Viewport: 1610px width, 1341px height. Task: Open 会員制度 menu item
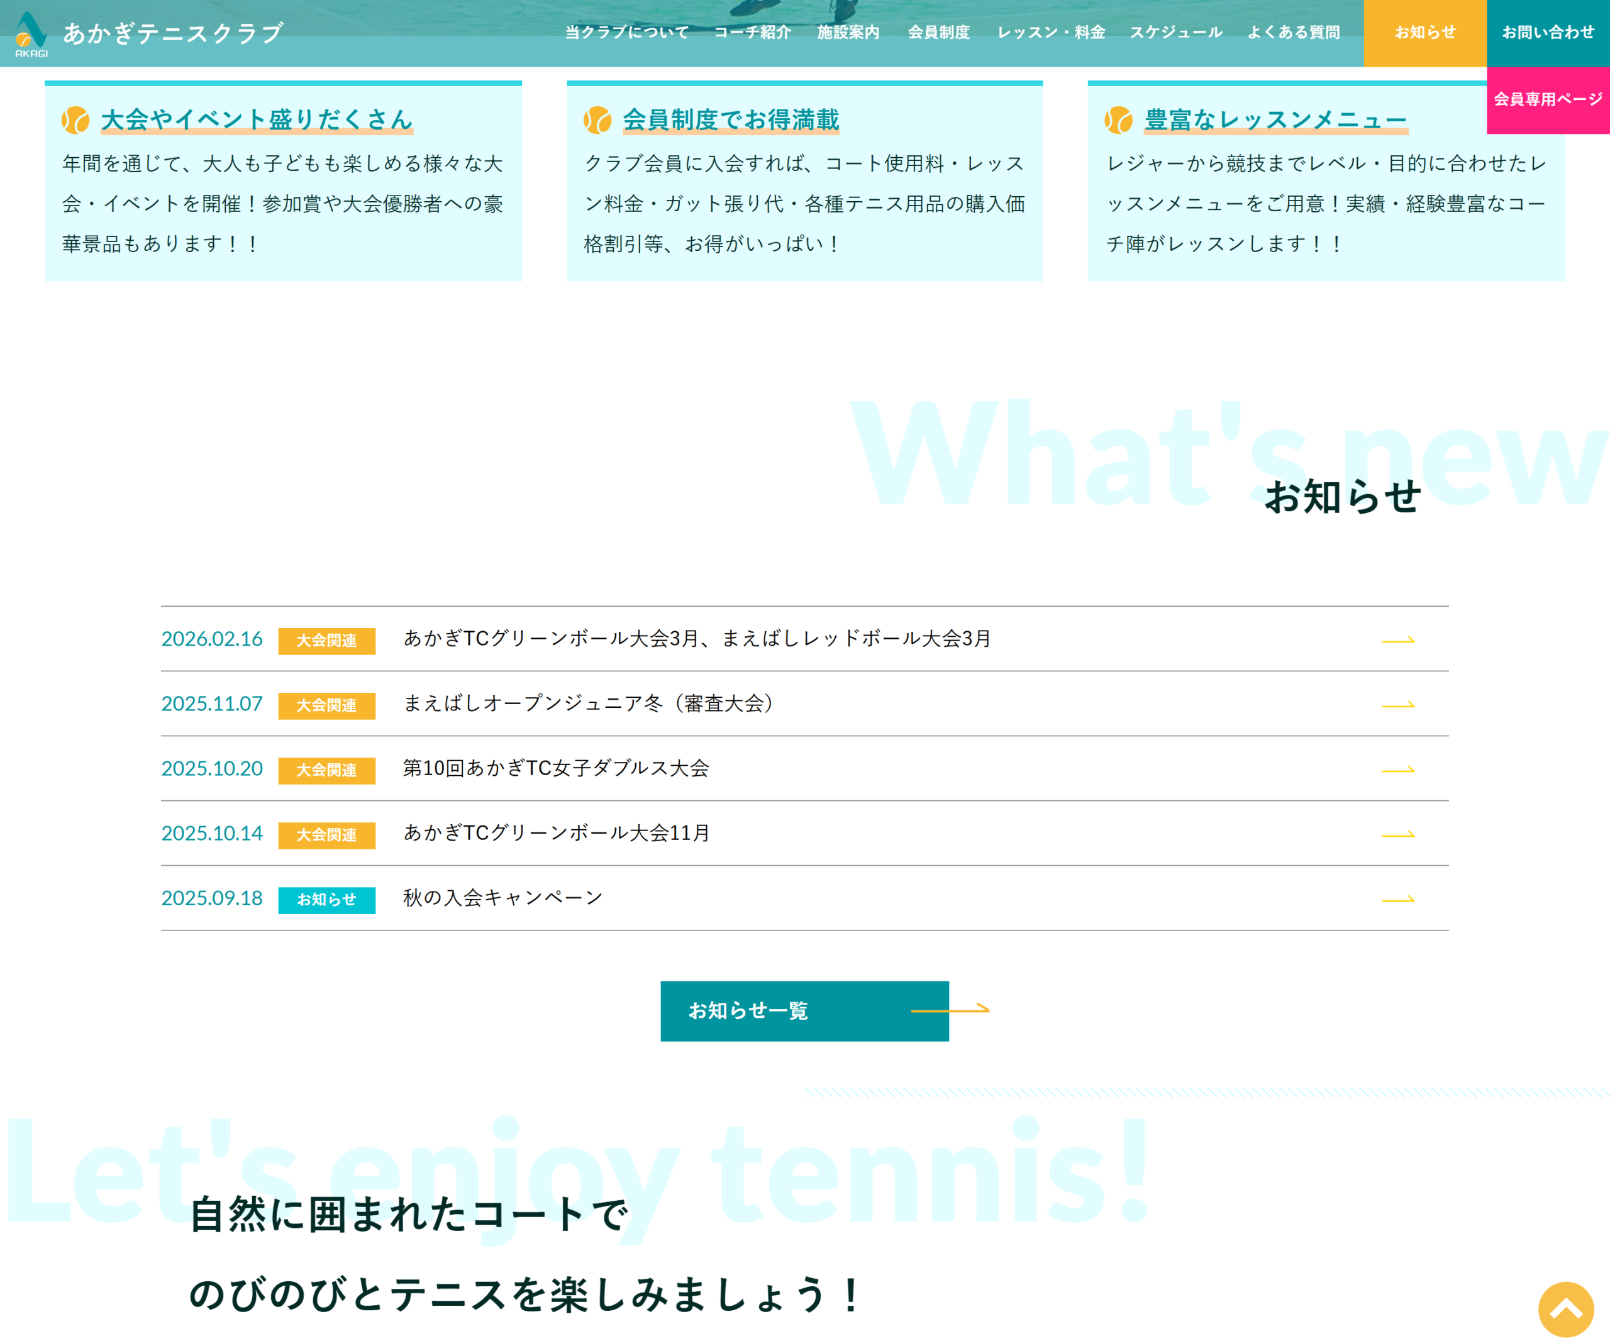click(x=939, y=32)
